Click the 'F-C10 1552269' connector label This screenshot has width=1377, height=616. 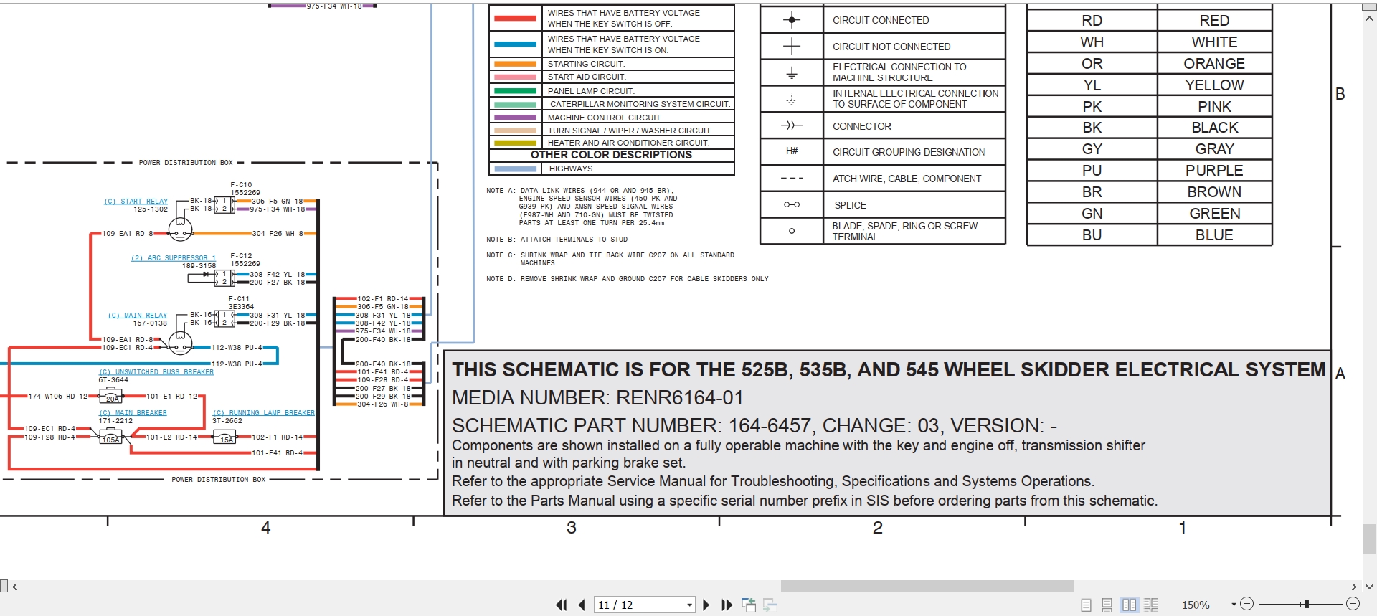click(245, 189)
